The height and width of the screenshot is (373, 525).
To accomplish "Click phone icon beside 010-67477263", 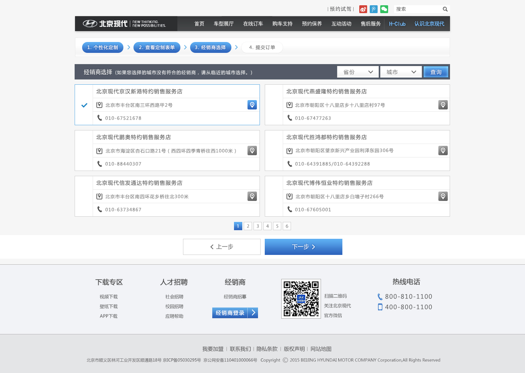I will click(x=289, y=118).
